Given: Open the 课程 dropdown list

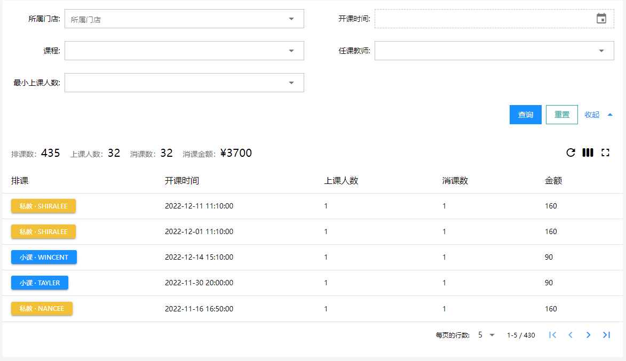Looking at the screenshot, I should [291, 51].
